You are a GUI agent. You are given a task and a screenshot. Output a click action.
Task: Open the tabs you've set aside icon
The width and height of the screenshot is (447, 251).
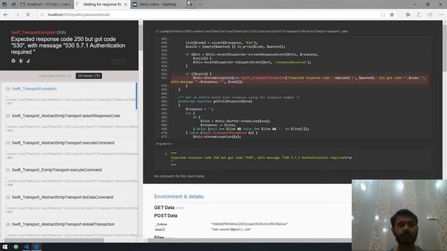5,4
